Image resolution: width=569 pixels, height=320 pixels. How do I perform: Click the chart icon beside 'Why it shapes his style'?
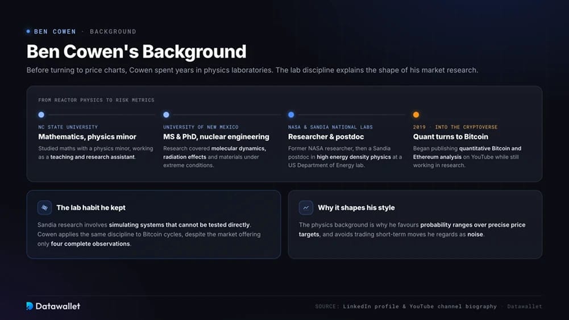(306, 208)
